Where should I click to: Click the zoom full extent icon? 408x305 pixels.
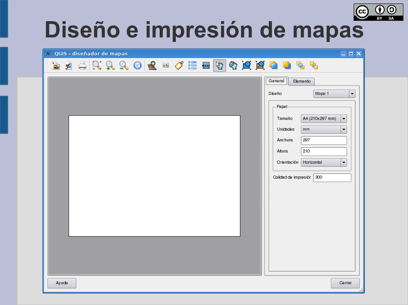click(97, 66)
